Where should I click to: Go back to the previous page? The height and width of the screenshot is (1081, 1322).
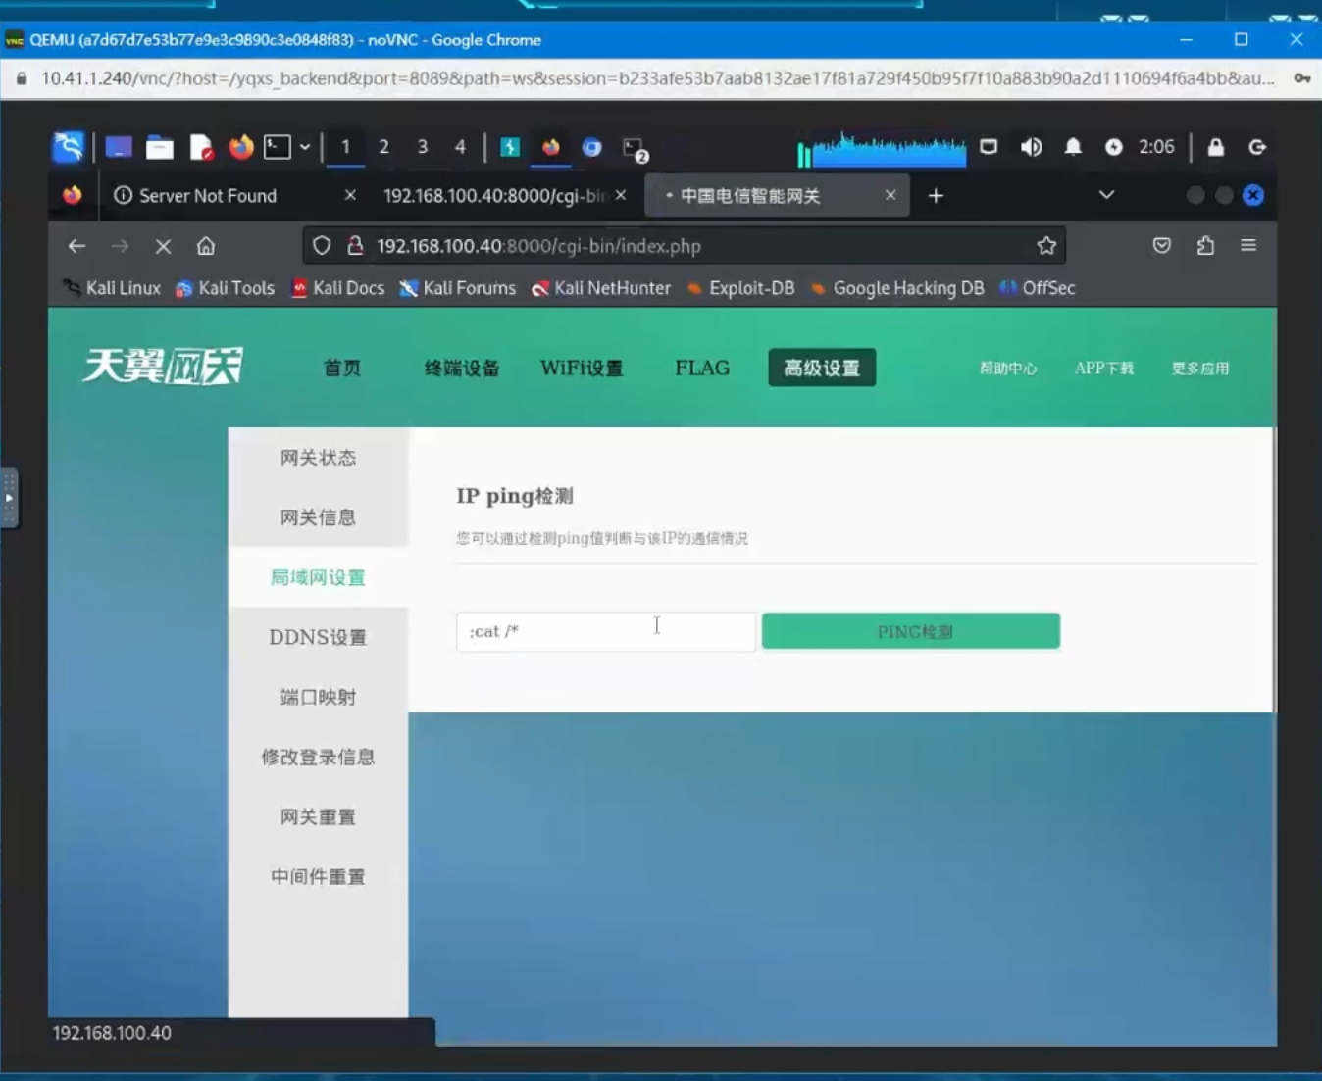click(x=76, y=246)
